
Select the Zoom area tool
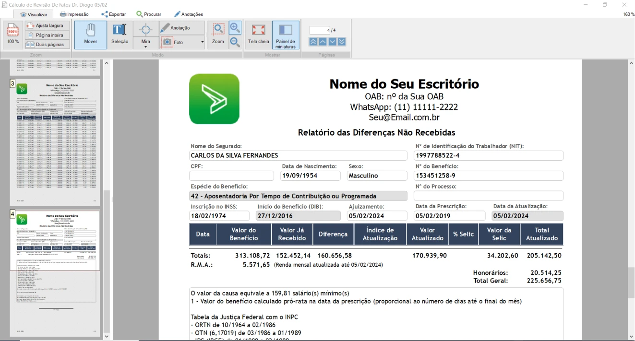(218, 35)
